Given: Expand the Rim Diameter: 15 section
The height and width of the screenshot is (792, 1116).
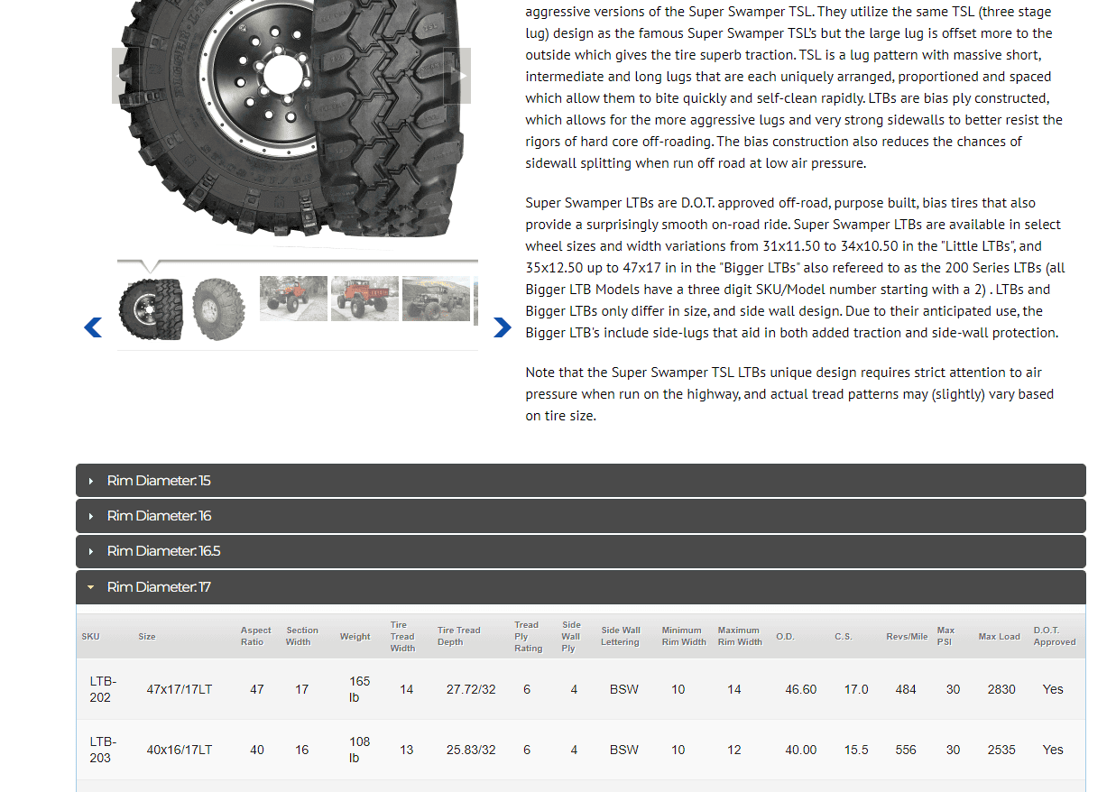Looking at the screenshot, I should [x=580, y=481].
